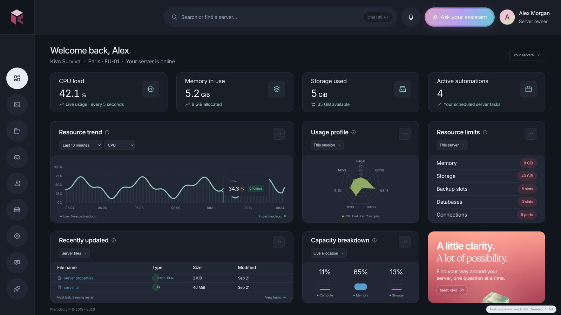Open the Resource limits ellipsis menu
561x315 pixels.
[x=530, y=134]
